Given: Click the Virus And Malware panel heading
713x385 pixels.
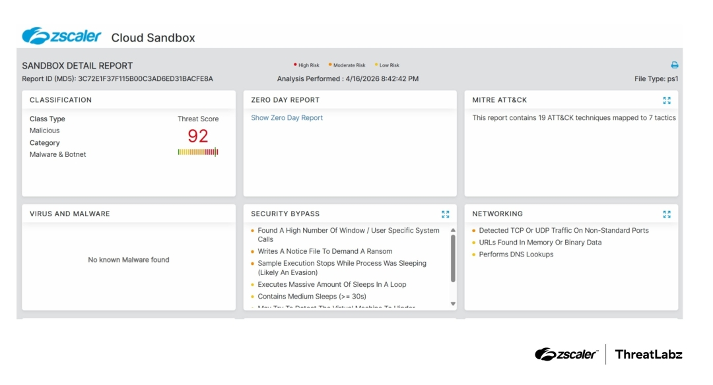Looking at the screenshot, I should coord(69,214).
